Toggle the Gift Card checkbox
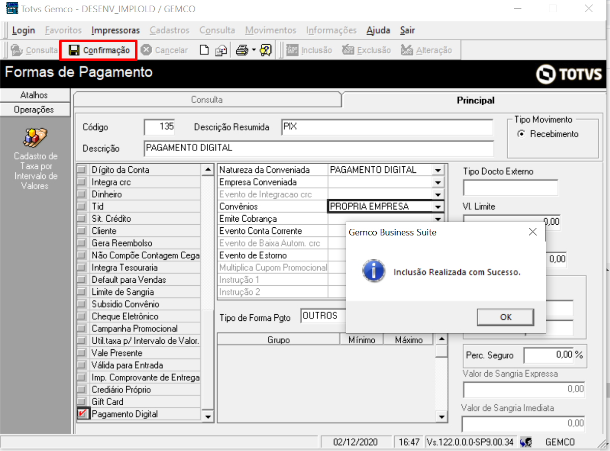This screenshot has height=451, width=610. 81,402
